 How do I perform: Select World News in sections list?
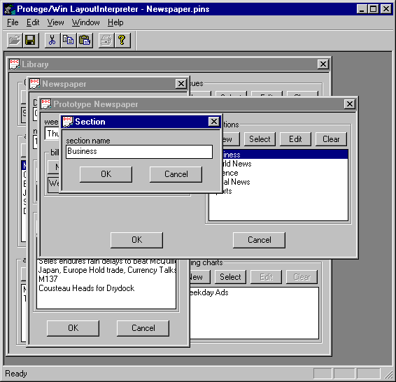coord(285,164)
